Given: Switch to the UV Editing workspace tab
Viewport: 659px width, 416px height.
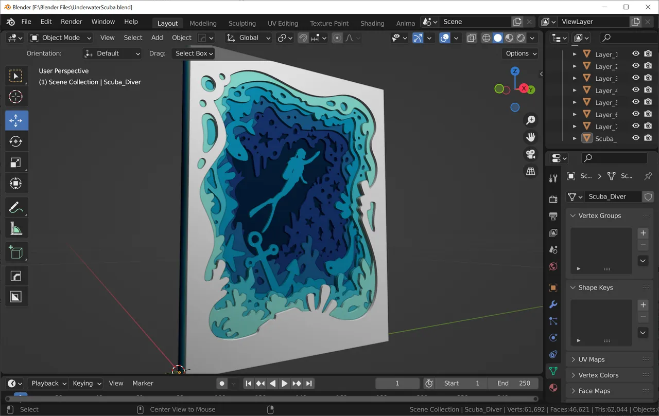Looking at the screenshot, I should 283,23.
